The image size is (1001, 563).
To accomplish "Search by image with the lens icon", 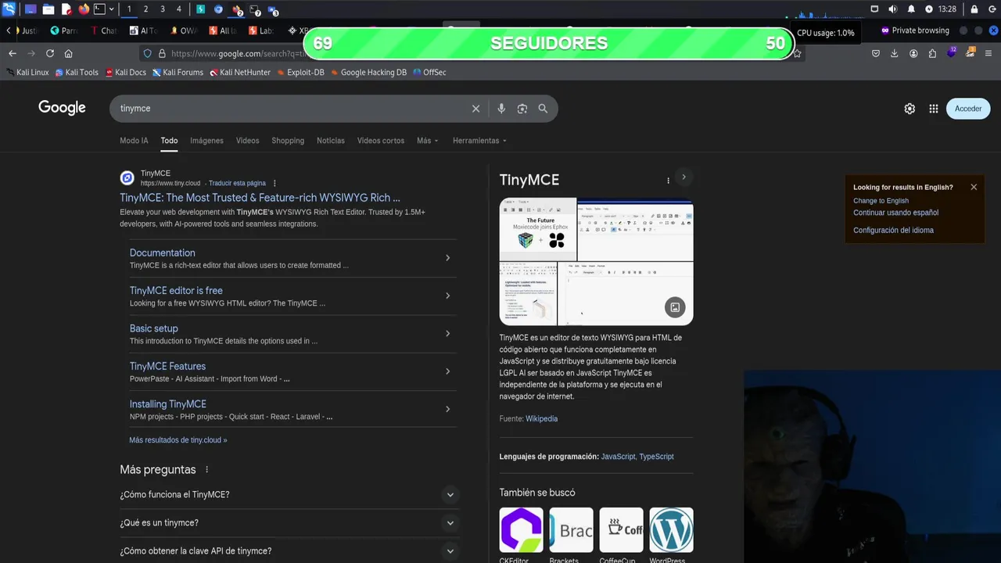I will [522, 109].
